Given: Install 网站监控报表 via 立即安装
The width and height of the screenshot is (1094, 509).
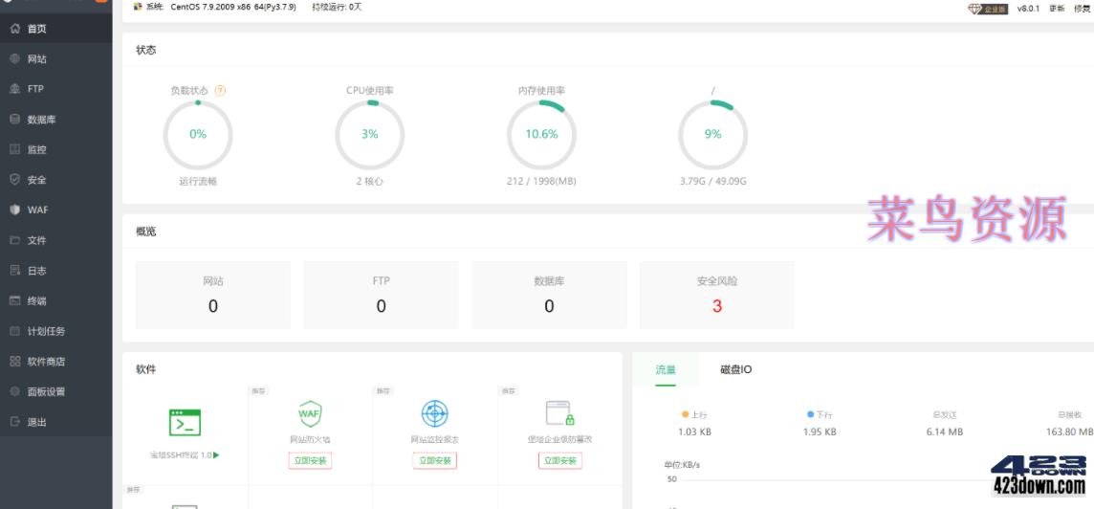Looking at the screenshot, I should tap(435, 461).
